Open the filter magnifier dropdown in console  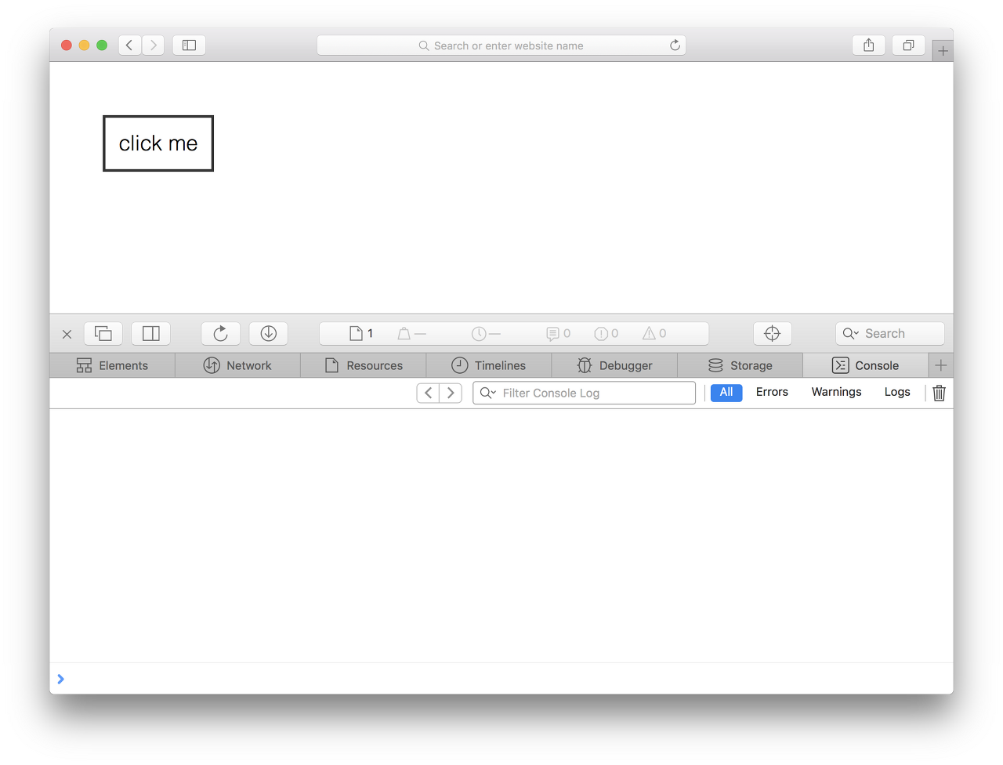[x=488, y=393]
